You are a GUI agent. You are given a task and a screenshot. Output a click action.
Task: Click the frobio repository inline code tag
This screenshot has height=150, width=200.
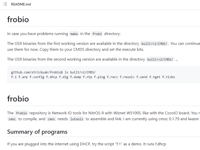[x=21, y=113]
